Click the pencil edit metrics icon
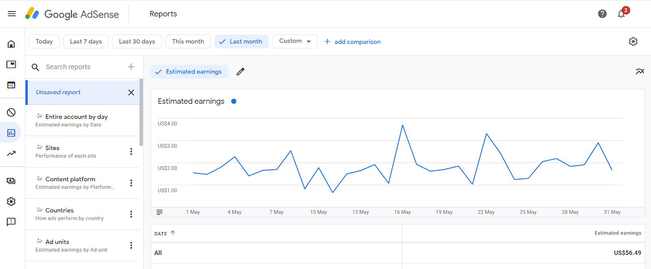 240,72
